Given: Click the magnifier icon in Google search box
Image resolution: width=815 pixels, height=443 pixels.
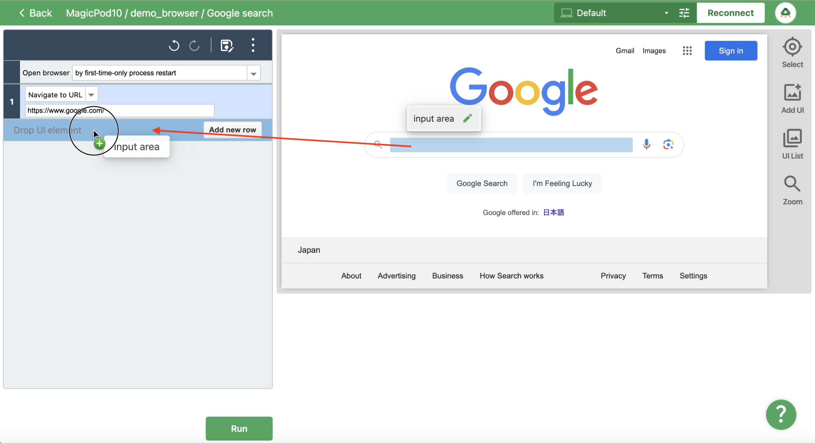Looking at the screenshot, I should [378, 145].
